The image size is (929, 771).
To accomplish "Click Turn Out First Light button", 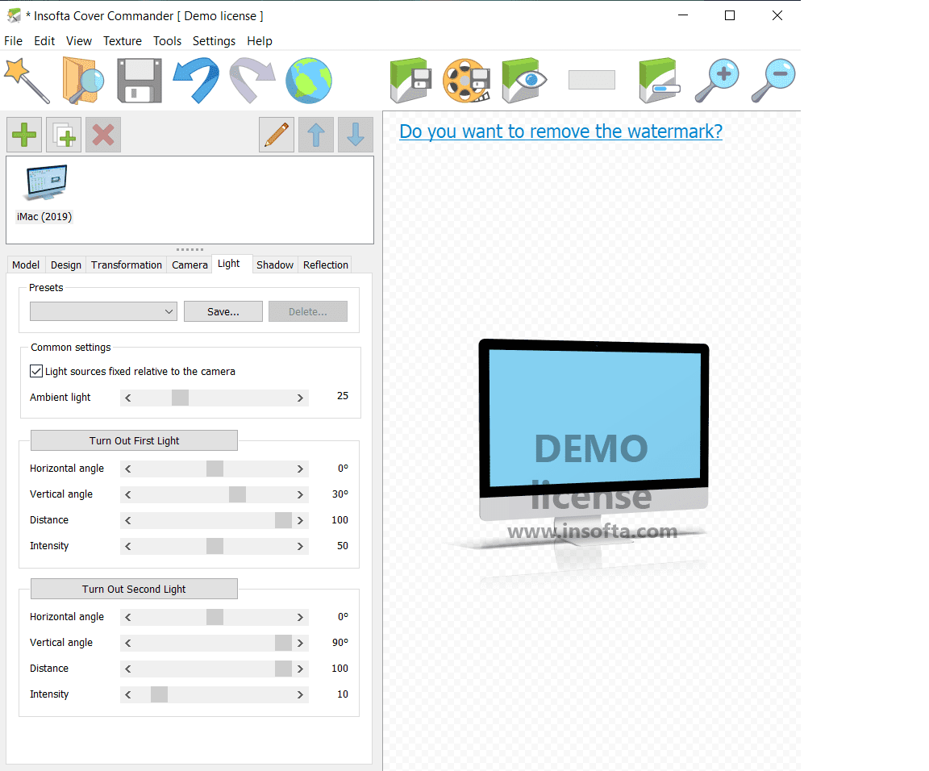I will coord(134,440).
